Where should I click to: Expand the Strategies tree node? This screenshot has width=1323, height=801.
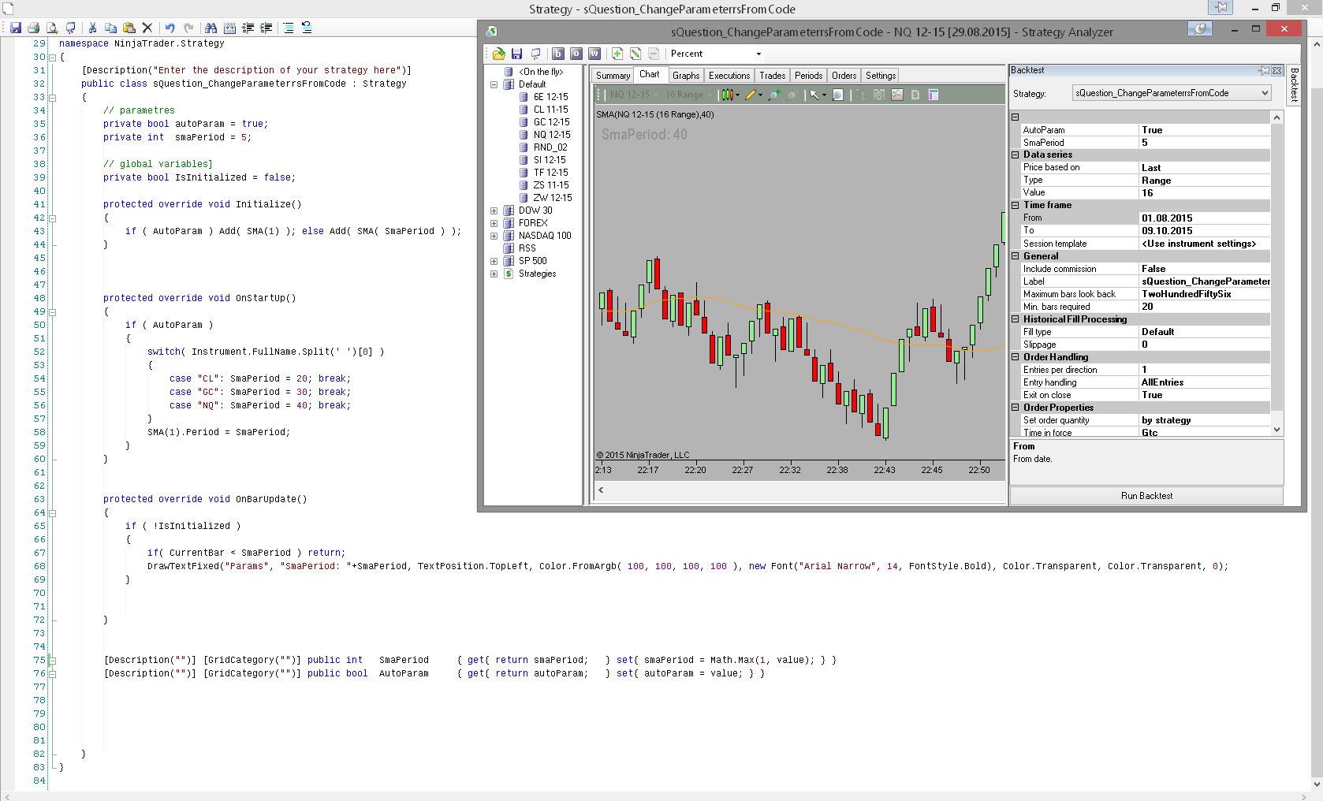click(x=494, y=274)
